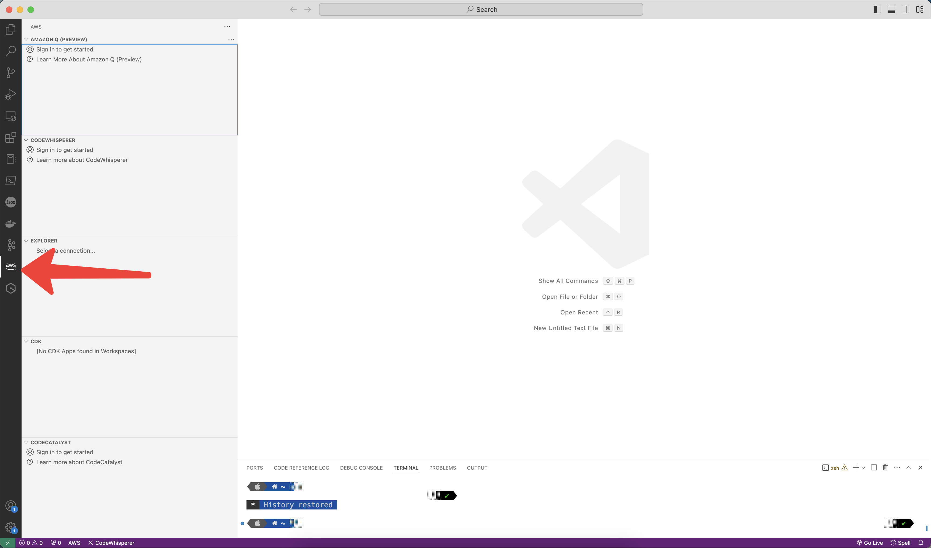The width and height of the screenshot is (931, 548).
Task: Open the notebook-style icon in activity bar
Action: click(11, 159)
